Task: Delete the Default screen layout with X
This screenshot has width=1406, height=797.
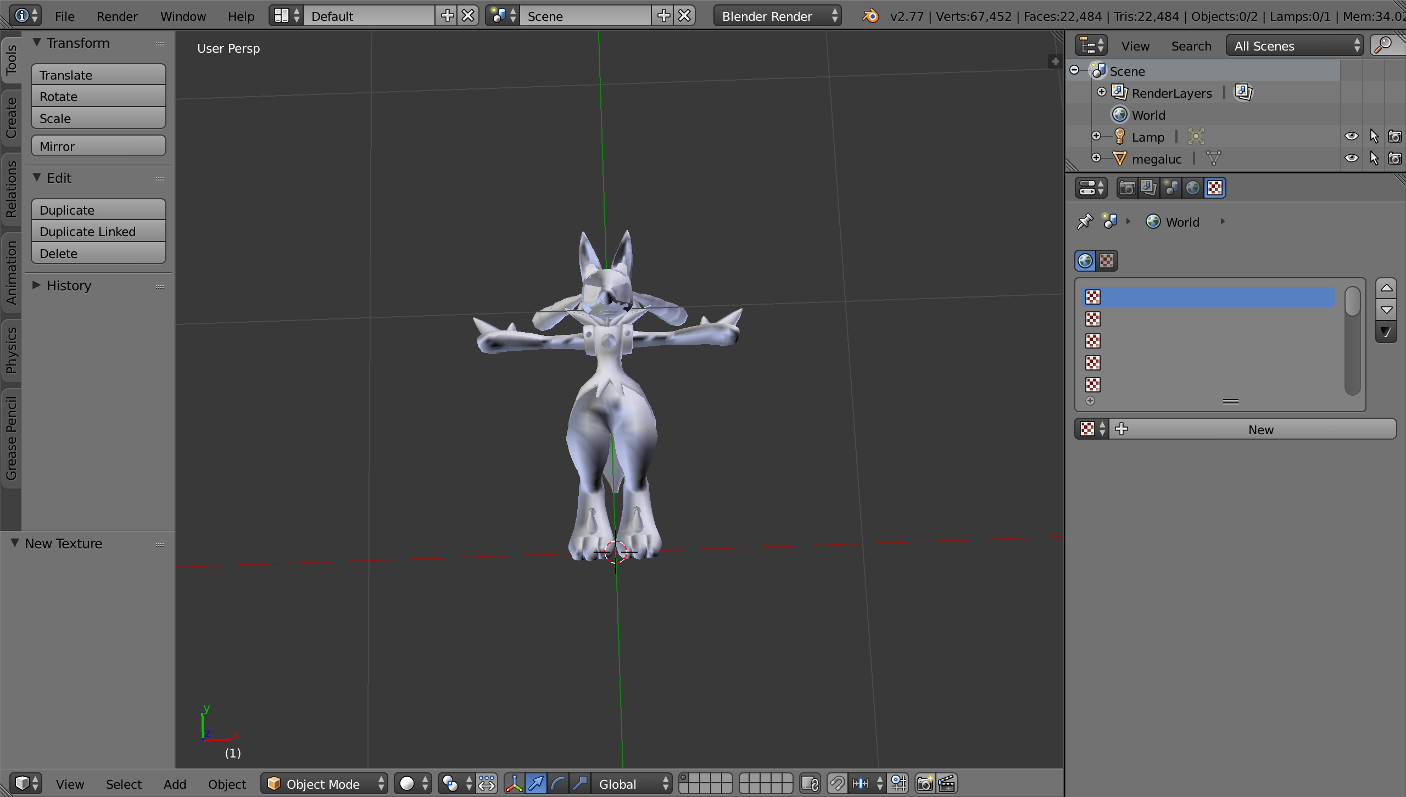Action: (x=468, y=16)
